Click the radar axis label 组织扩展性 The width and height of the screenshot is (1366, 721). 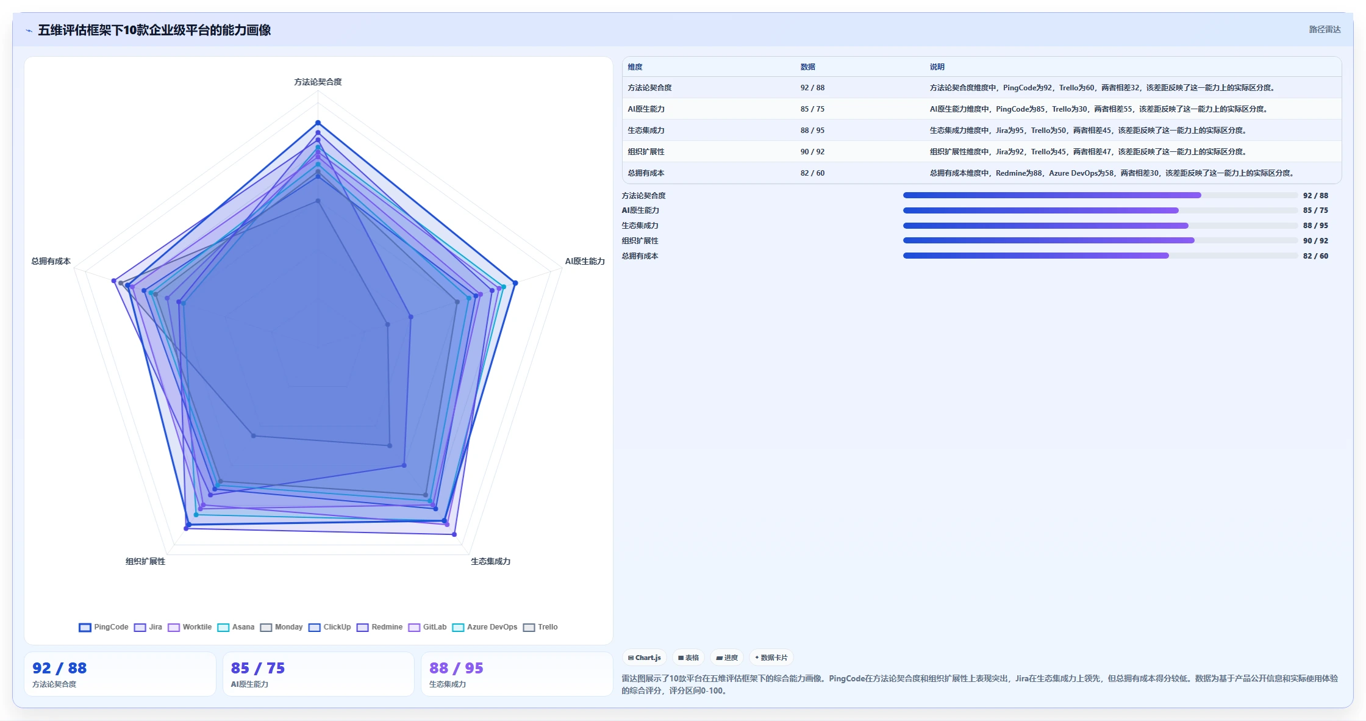click(x=145, y=561)
